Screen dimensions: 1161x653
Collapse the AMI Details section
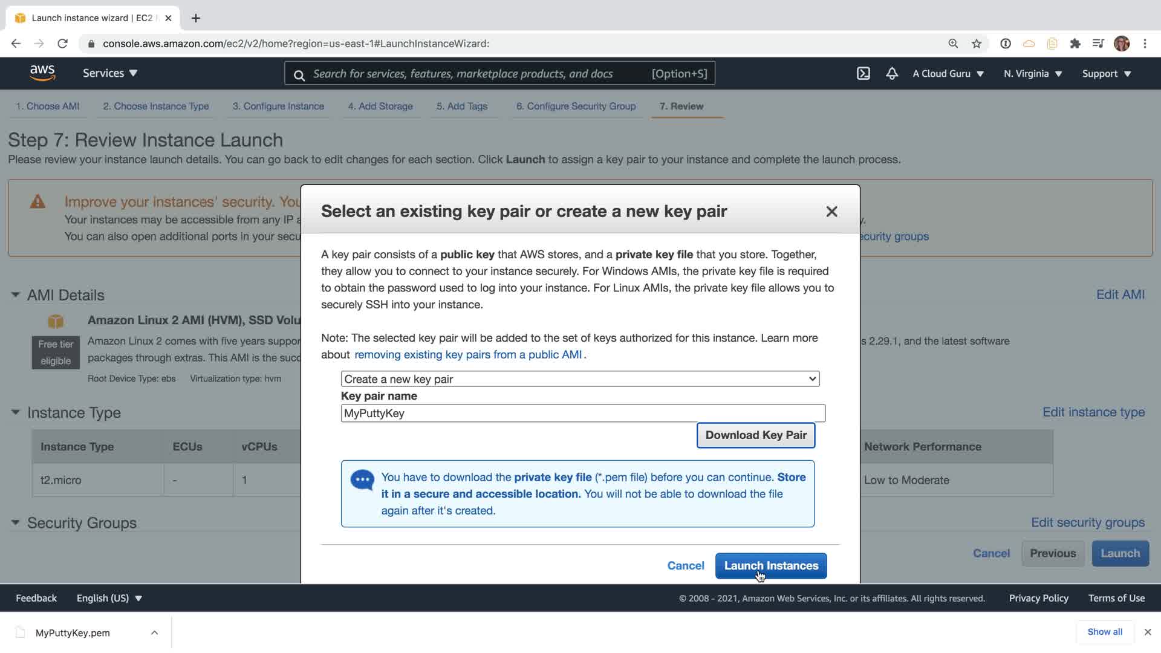coord(15,295)
